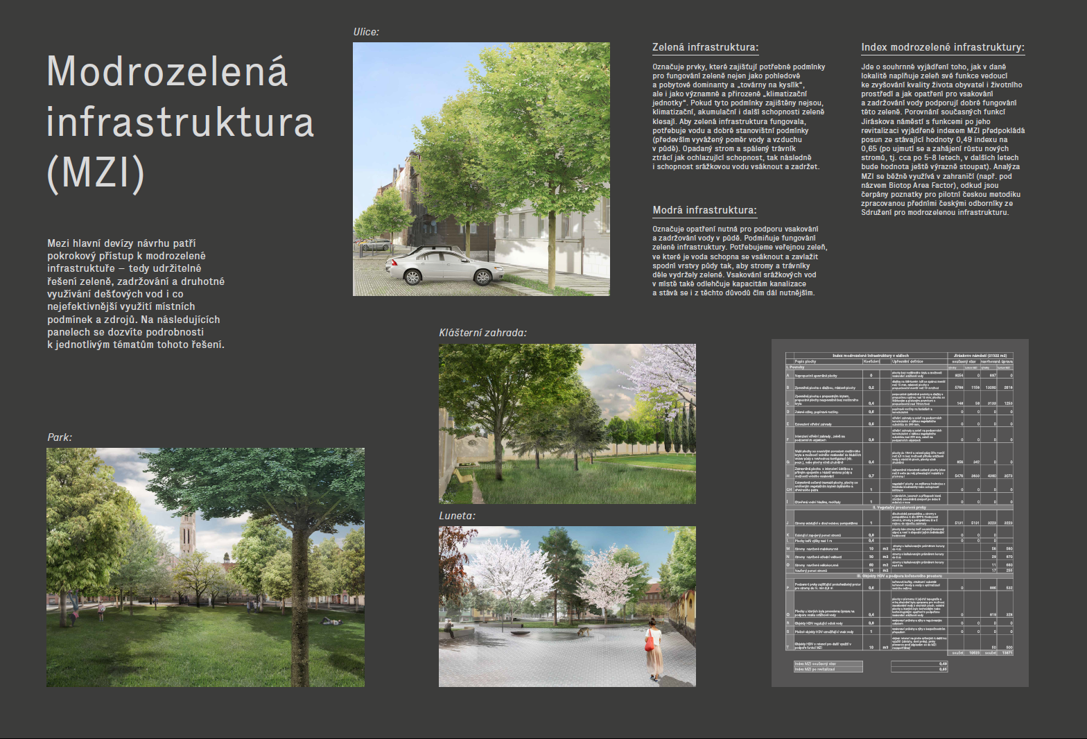Click the church tower in Park image

(187, 534)
